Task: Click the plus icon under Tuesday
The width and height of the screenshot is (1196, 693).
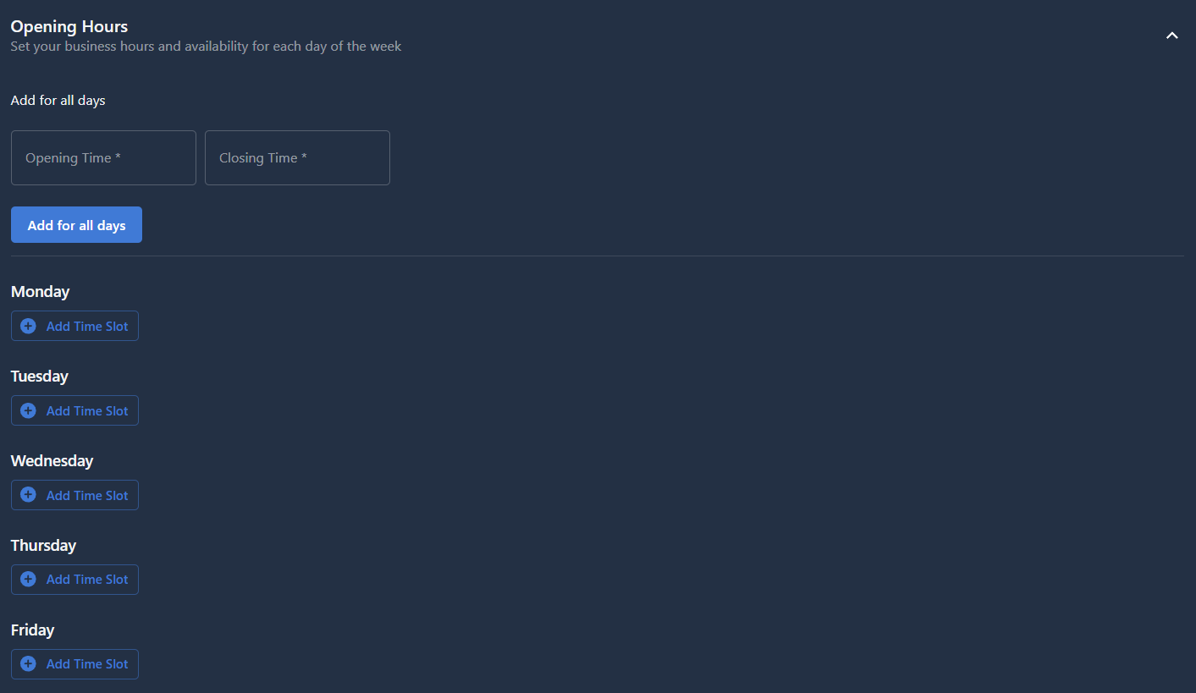Action: [28, 410]
